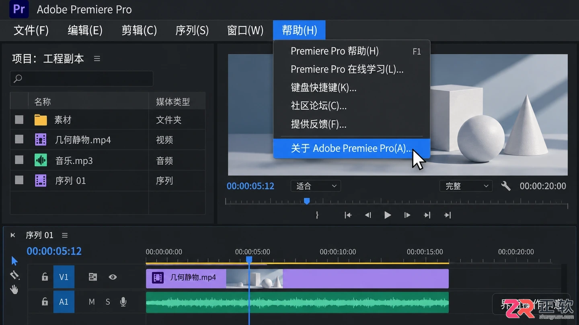This screenshot has width=579, height=325.
Task: Mute the A1 audio track
Action: (x=92, y=302)
